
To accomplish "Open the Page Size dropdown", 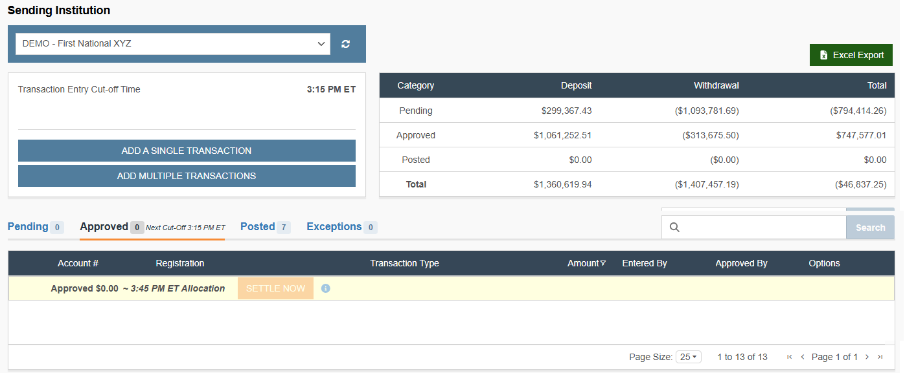I will tap(688, 357).
